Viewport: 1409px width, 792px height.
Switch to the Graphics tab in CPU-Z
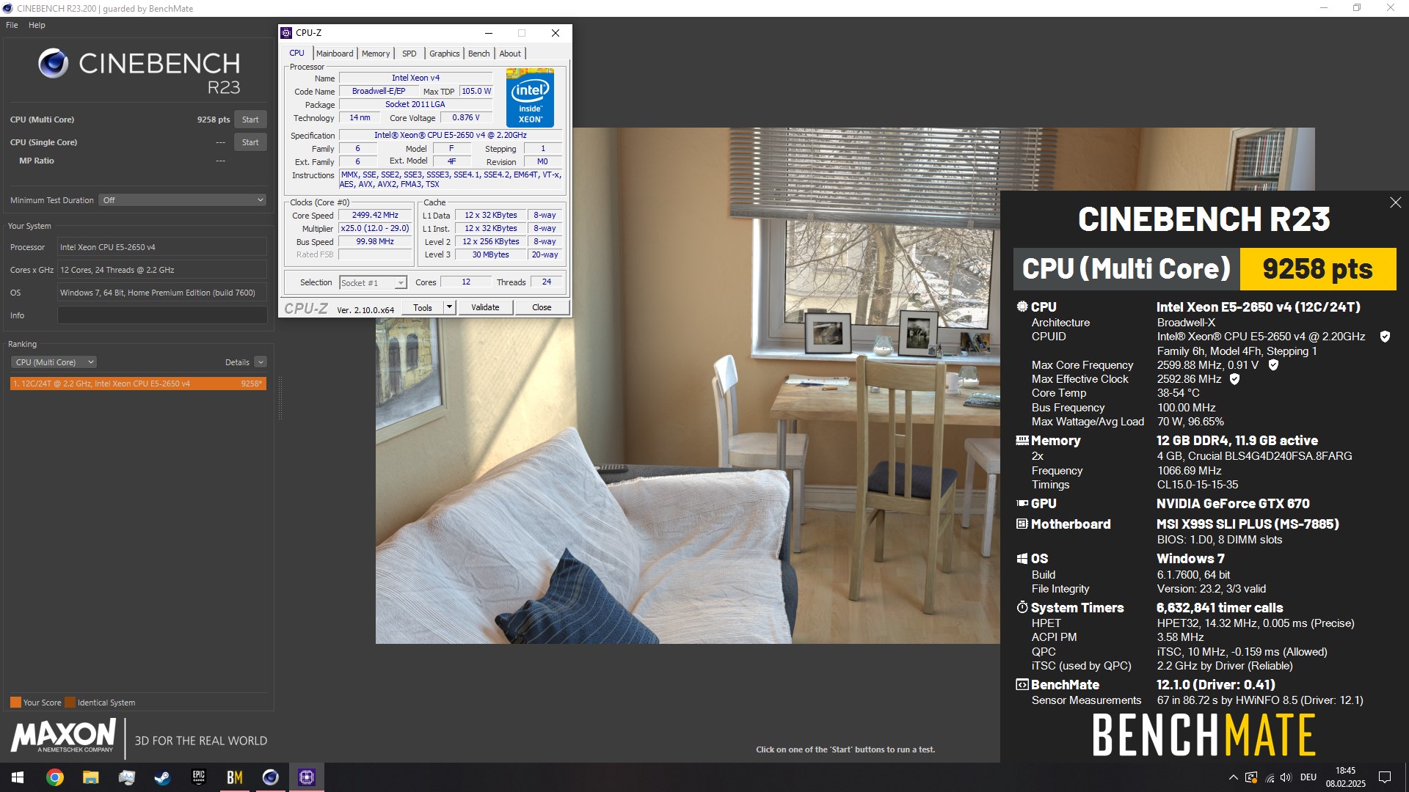445,54
